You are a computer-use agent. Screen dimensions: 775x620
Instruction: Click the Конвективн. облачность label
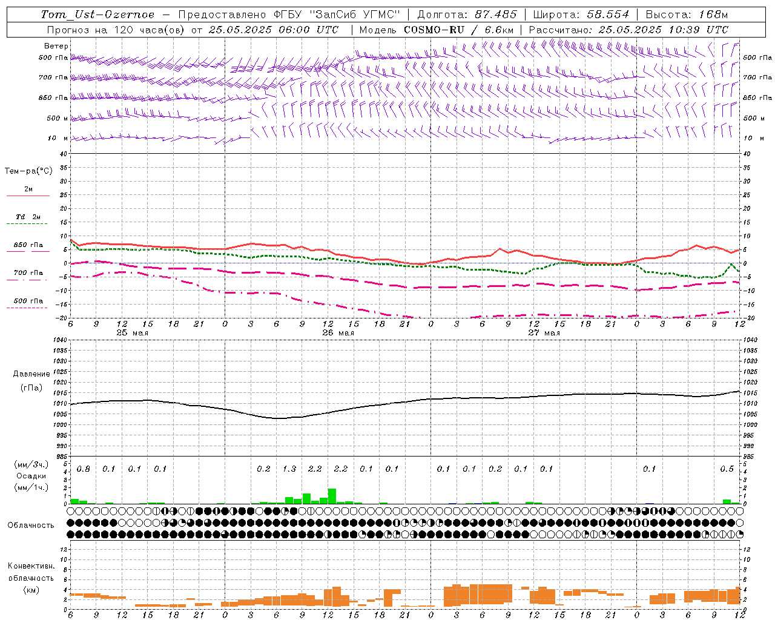(31, 572)
